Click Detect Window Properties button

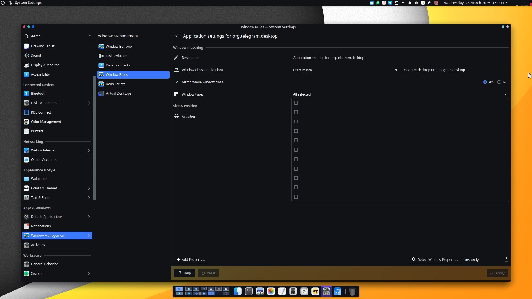coord(435,259)
